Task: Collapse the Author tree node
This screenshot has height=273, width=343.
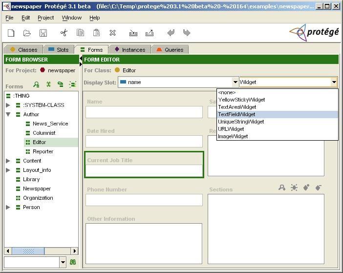Action: coord(8,114)
